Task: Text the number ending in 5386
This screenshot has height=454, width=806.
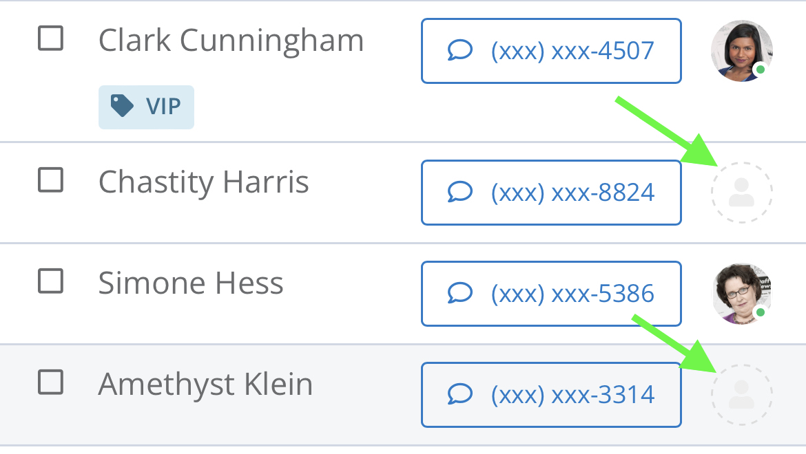Action: (x=551, y=294)
